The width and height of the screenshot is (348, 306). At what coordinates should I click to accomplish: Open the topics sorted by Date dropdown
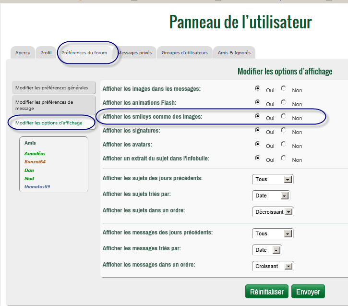(271, 196)
